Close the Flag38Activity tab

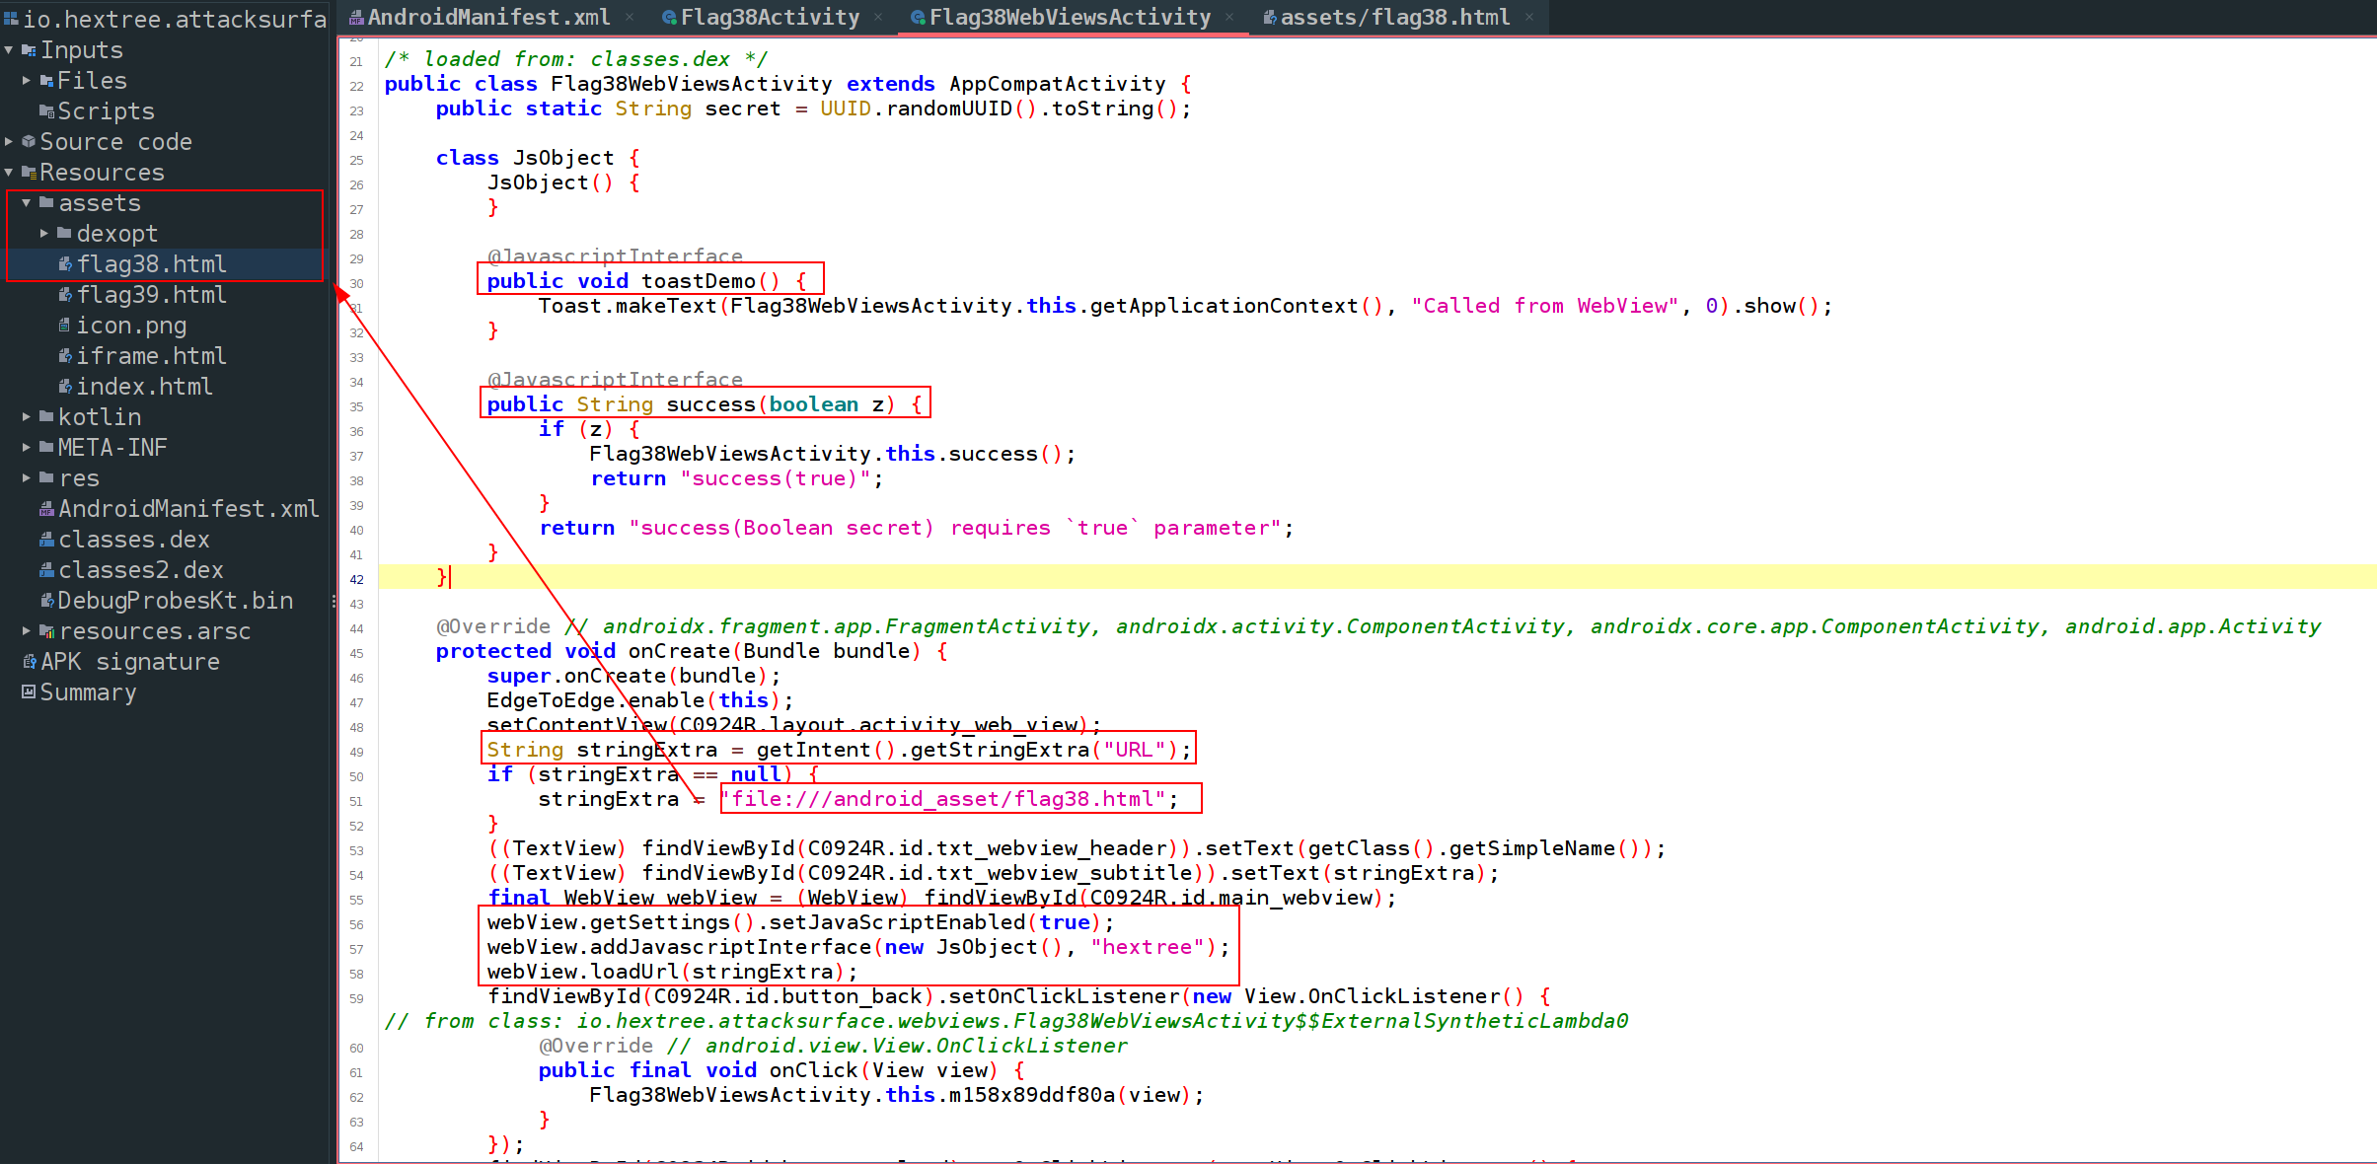click(878, 17)
